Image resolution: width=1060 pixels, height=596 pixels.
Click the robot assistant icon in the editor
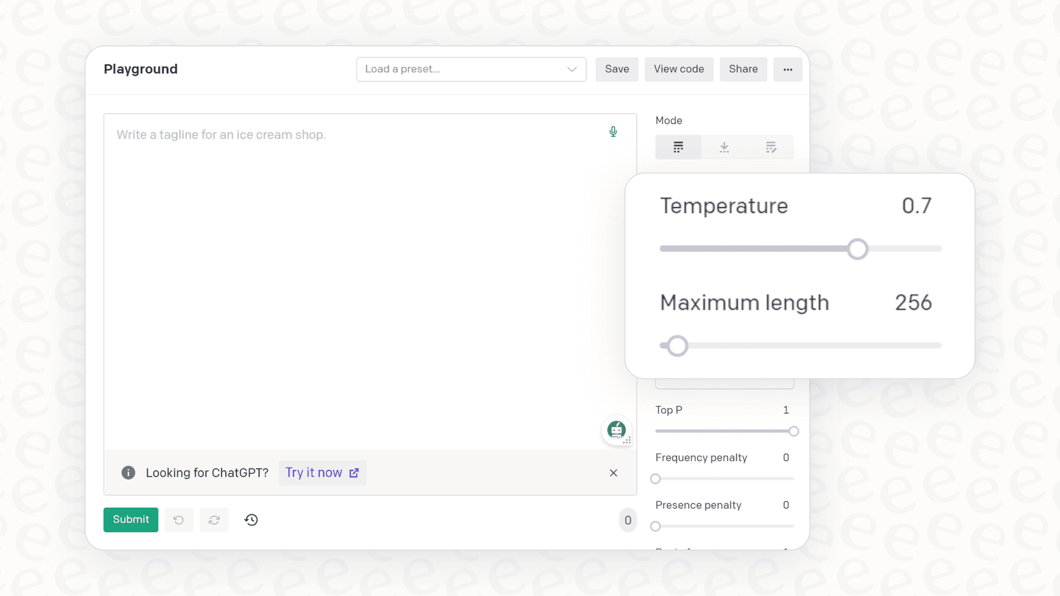pos(616,429)
